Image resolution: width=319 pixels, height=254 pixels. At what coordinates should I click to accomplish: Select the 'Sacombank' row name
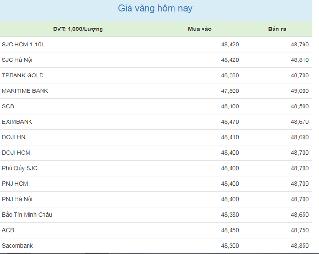(17, 246)
